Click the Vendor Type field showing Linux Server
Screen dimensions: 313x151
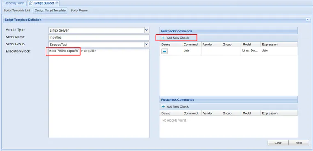pyautogui.click(x=97, y=30)
